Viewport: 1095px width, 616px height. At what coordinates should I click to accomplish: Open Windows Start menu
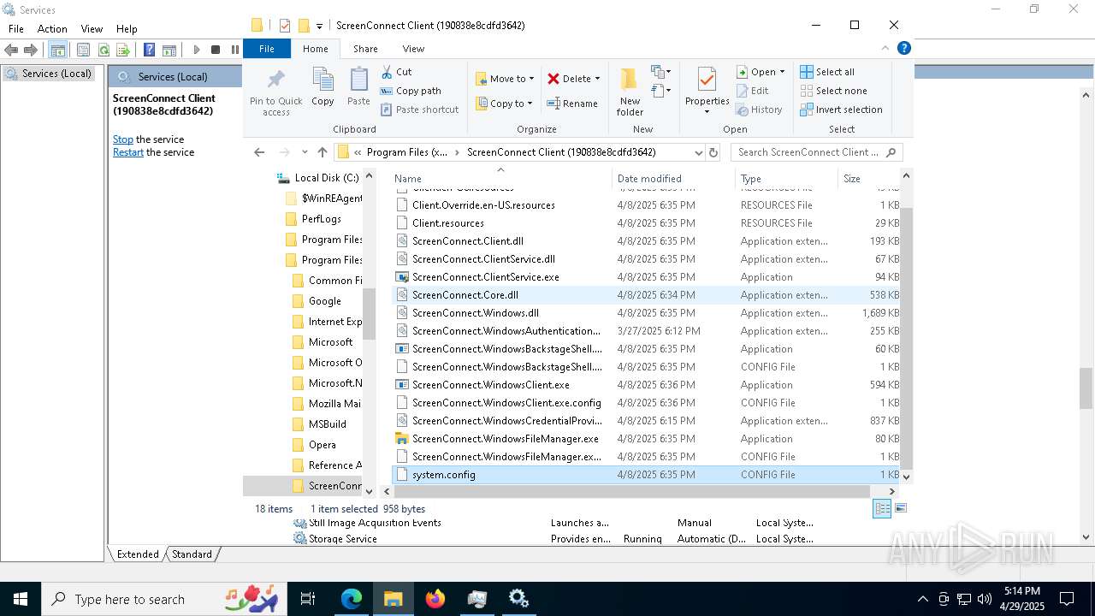click(x=21, y=599)
